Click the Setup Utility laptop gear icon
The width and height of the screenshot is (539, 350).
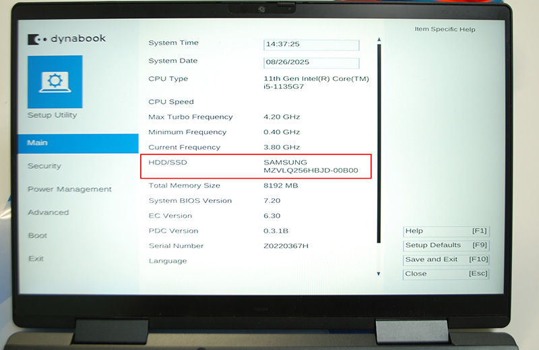pyautogui.click(x=55, y=82)
